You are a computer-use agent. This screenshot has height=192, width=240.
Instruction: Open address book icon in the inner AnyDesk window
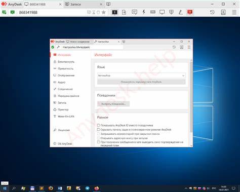click(181, 47)
